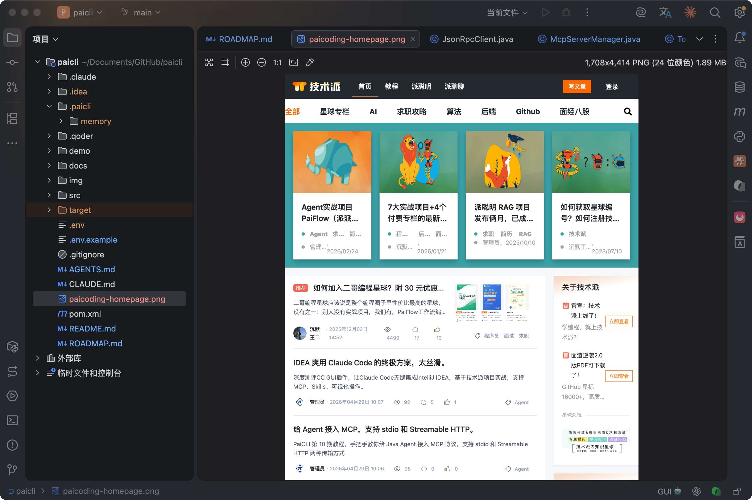Select README.md in the project tree
The image size is (752, 500).
pyautogui.click(x=110, y=328)
